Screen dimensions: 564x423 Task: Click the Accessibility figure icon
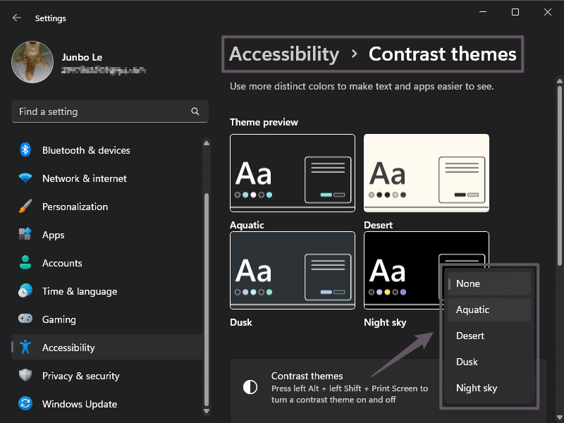click(25, 347)
